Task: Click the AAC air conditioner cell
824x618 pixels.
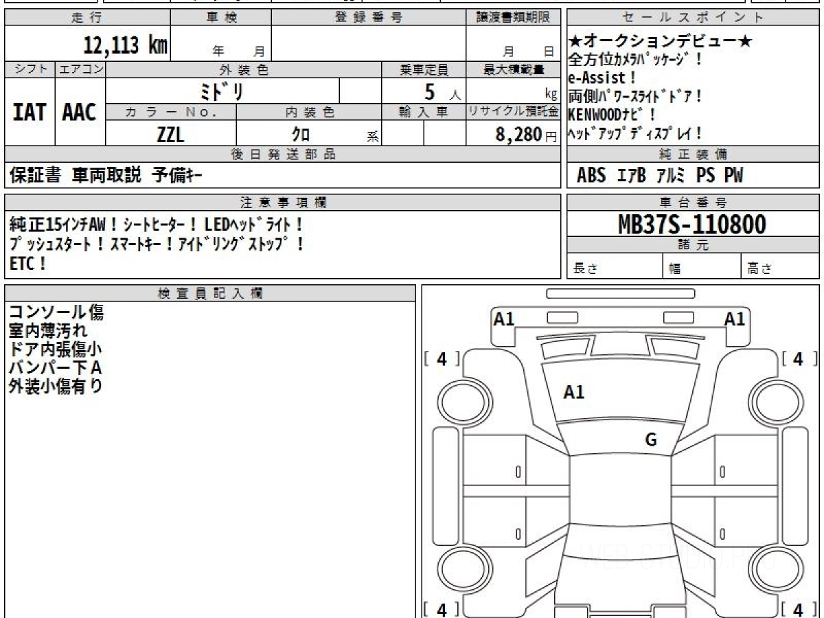Action: (x=80, y=112)
